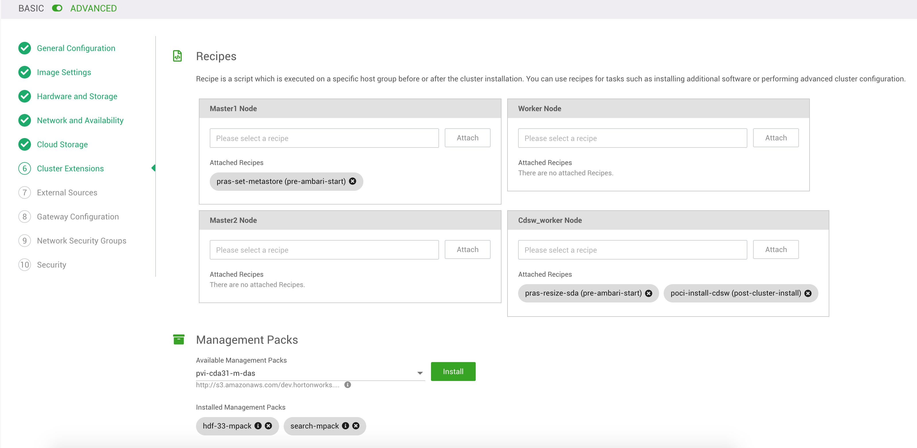Click the completed checkmark next to Image Settings

(x=24, y=72)
